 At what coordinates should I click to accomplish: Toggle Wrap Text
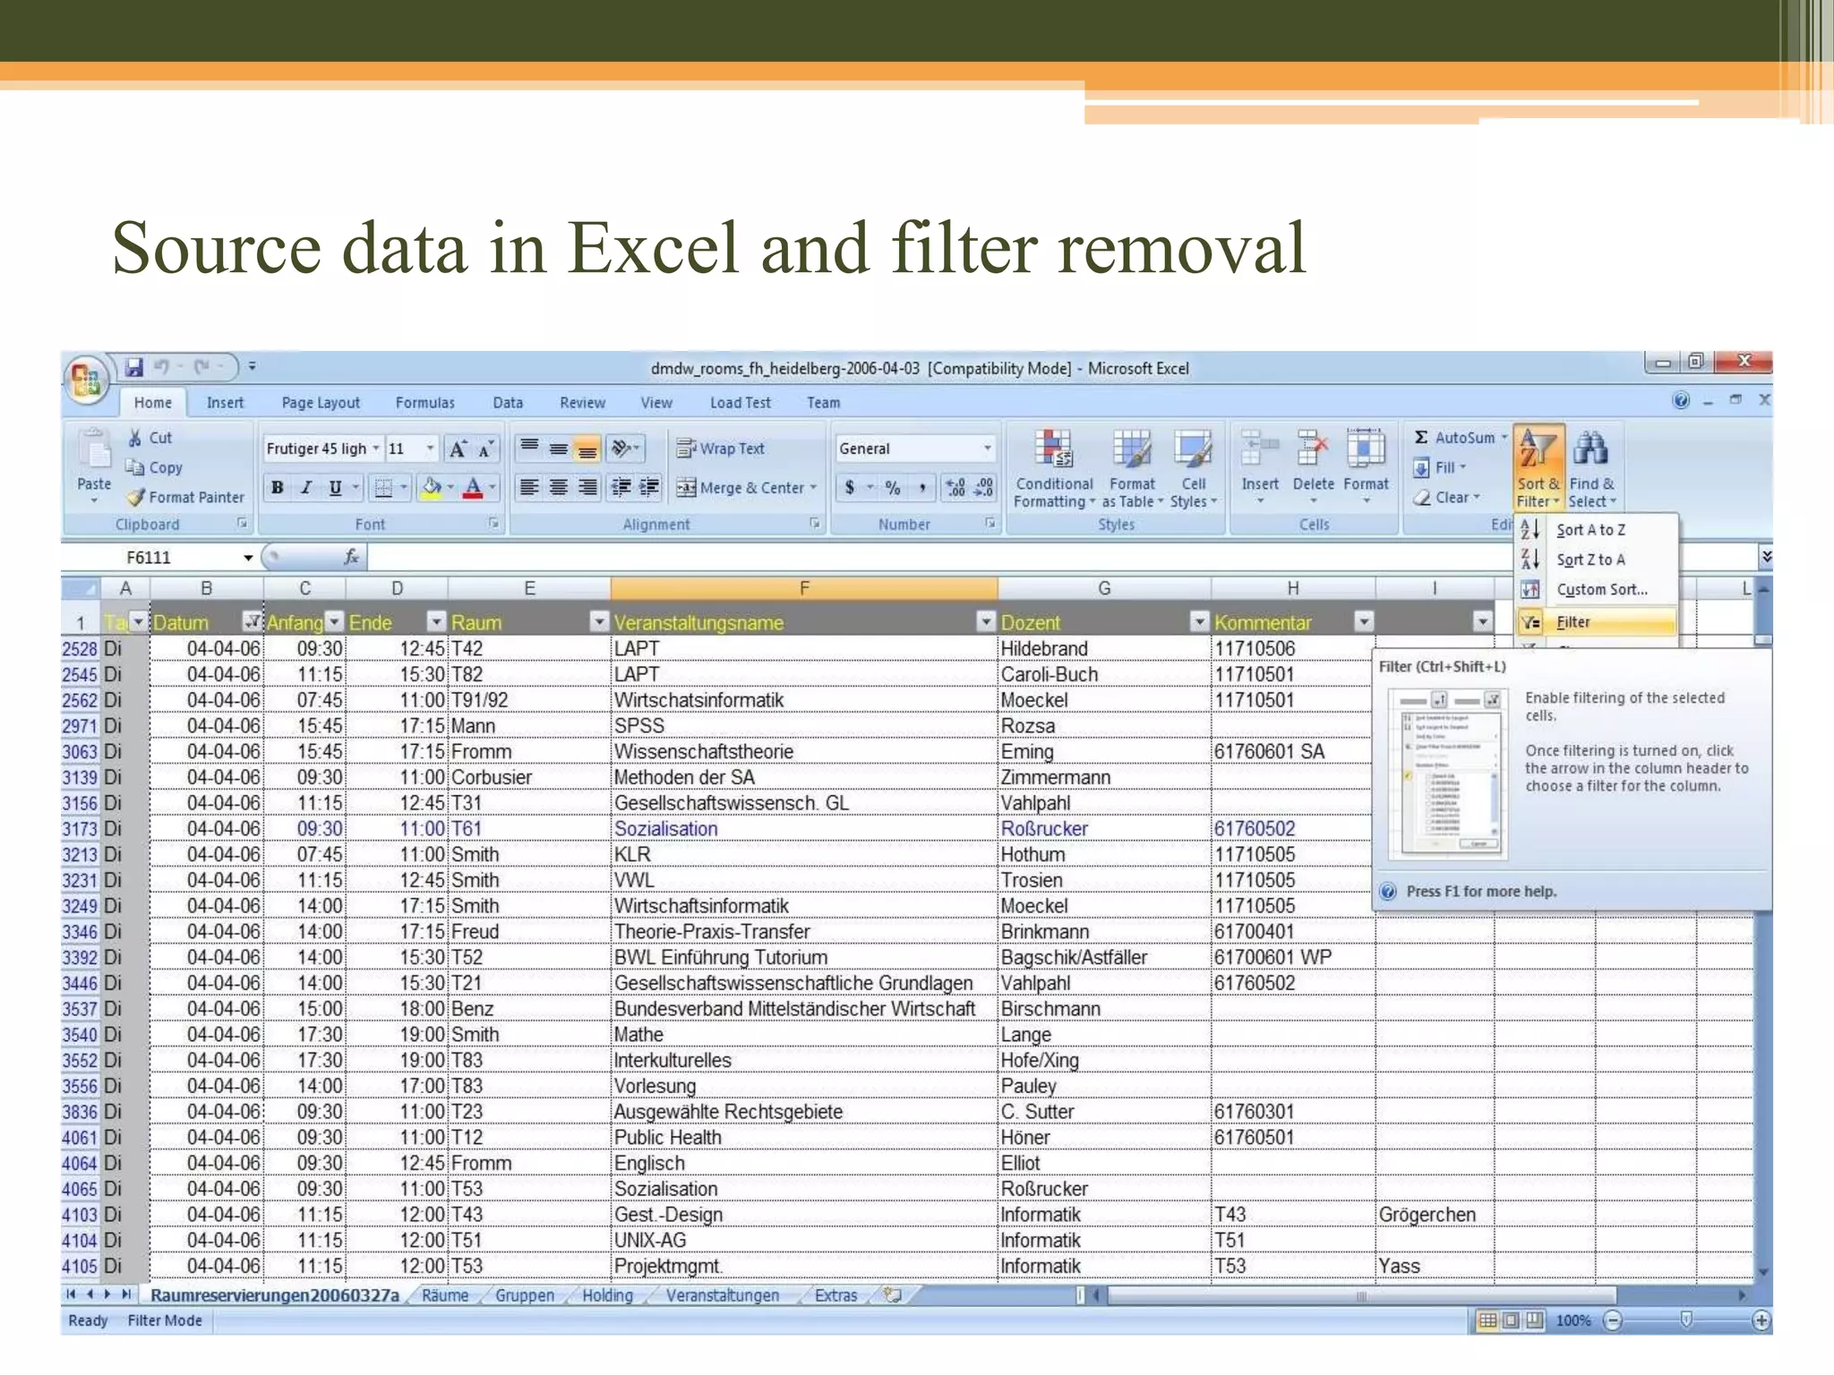(x=720, y=448)
